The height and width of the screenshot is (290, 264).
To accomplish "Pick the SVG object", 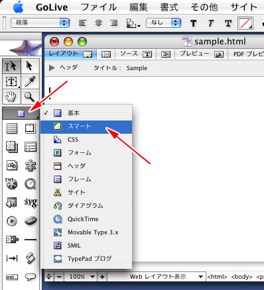I will click(x=31, y=202).
